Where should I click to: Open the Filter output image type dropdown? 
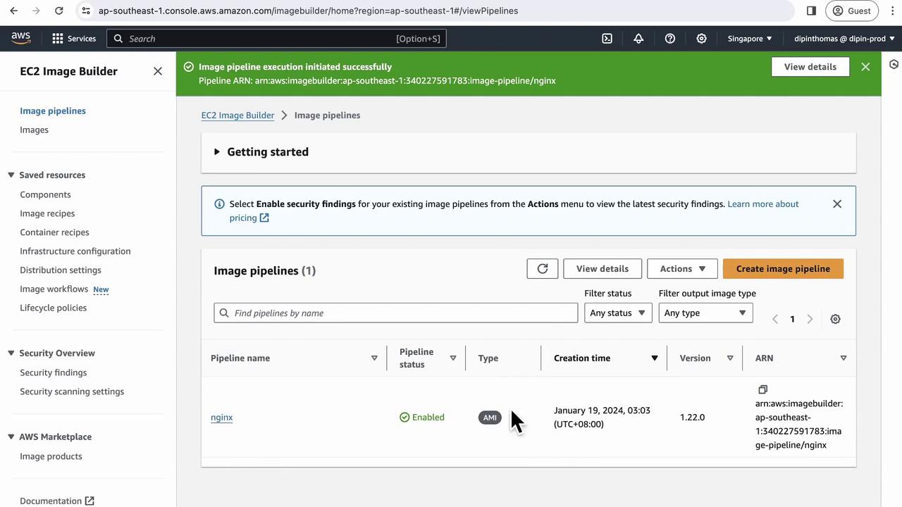705,313
